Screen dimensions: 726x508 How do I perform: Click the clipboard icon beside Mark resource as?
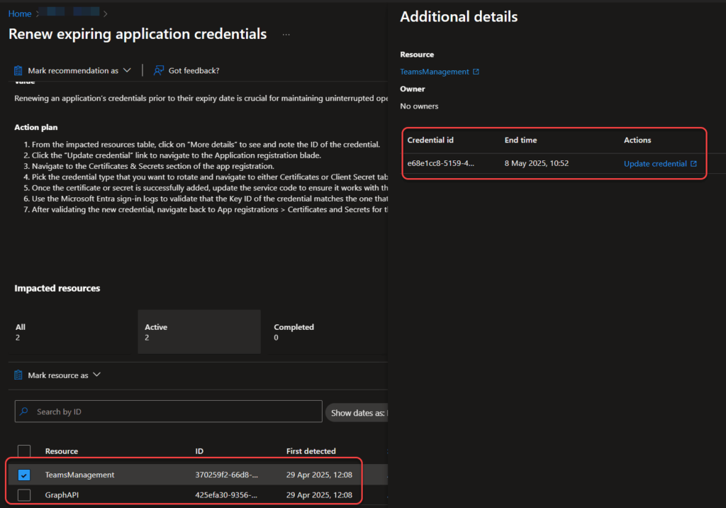click(18, 375)
